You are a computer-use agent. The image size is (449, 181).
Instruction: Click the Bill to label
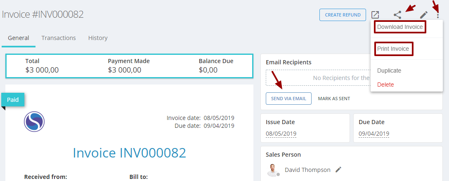pyautogui.click(x=139, y=177)
